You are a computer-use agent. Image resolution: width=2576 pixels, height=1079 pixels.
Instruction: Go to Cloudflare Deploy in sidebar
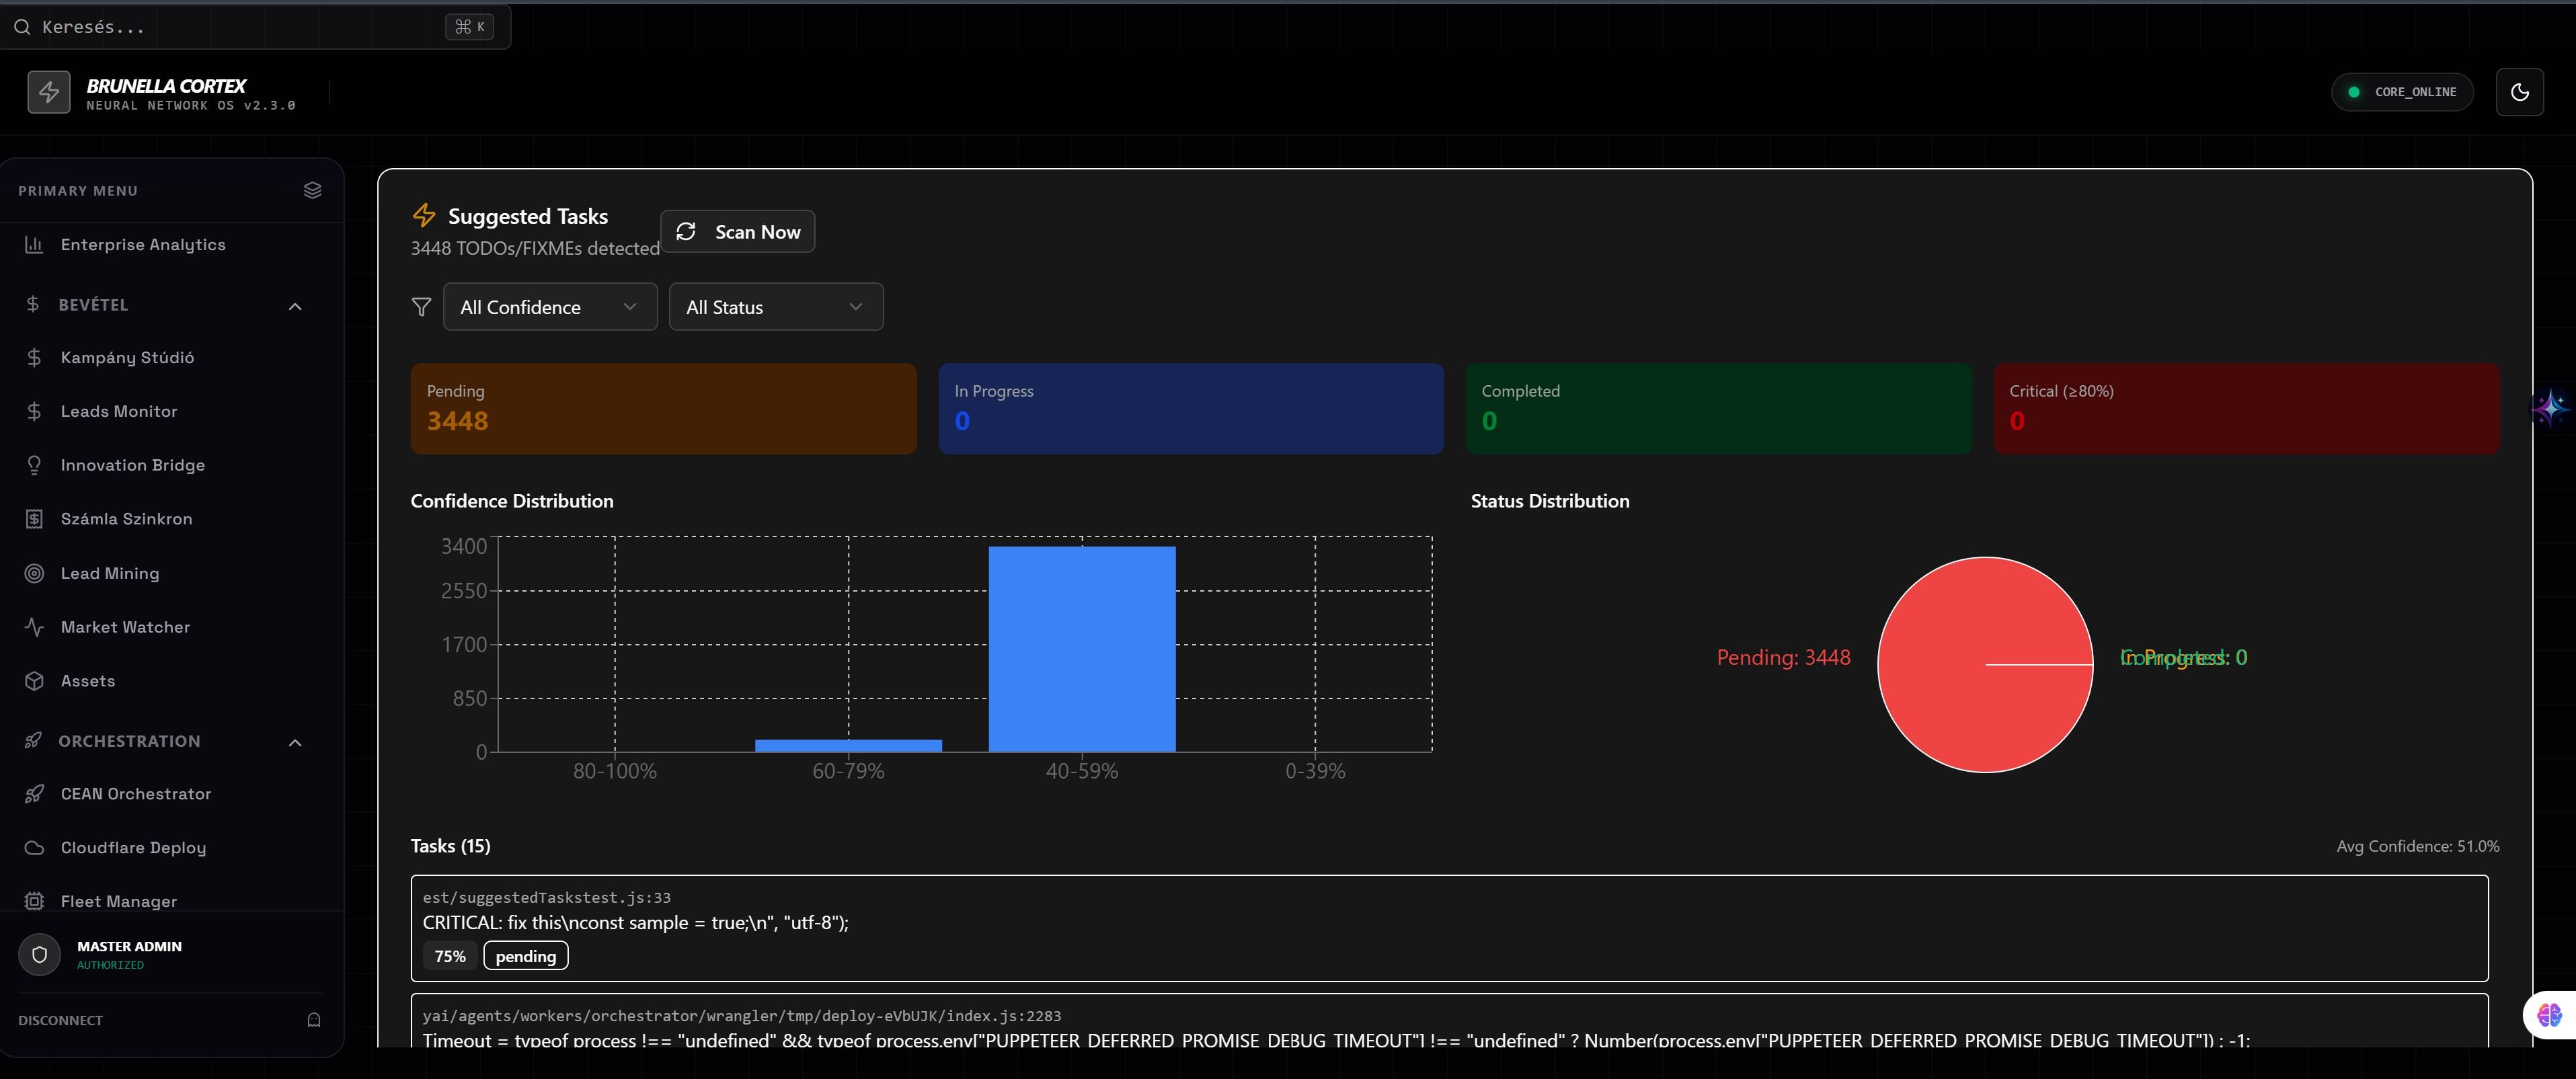(x=133, y=848)
